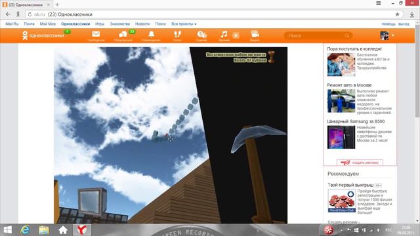This screenshot has width=420, height=236.
Task: Click the music player play button
Action: pos(236,35)
